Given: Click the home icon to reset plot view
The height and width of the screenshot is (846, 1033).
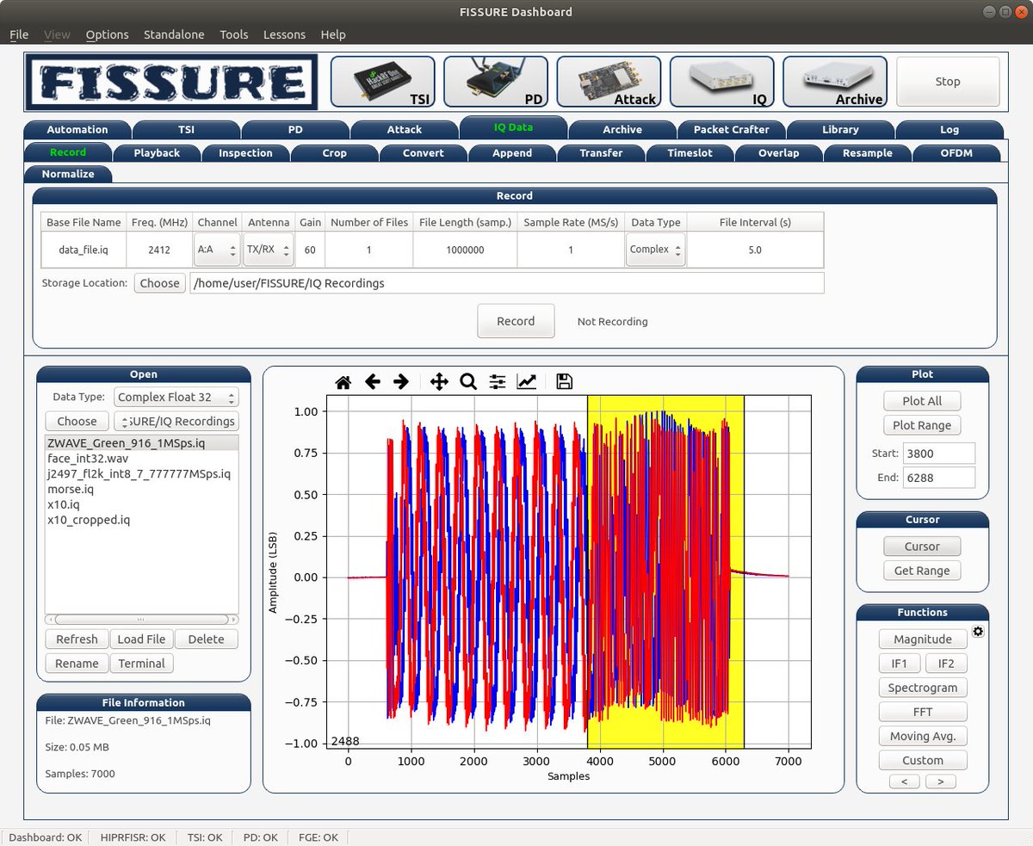Looking at the screenshot, I should tap(343, 381).
